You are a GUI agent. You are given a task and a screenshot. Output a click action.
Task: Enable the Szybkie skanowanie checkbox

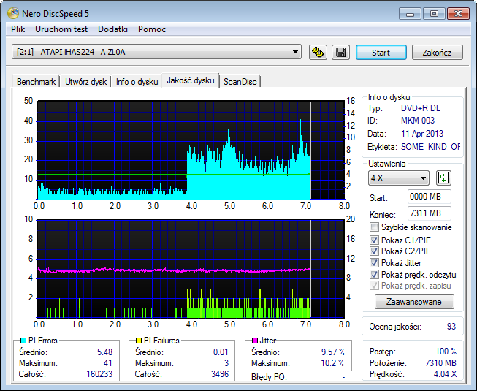[x=374, y=227]
